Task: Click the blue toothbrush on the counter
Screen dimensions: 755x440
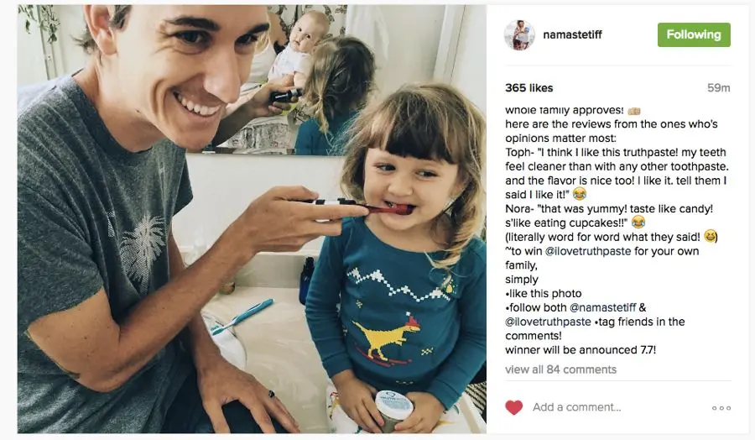Action: pos(242,316)
